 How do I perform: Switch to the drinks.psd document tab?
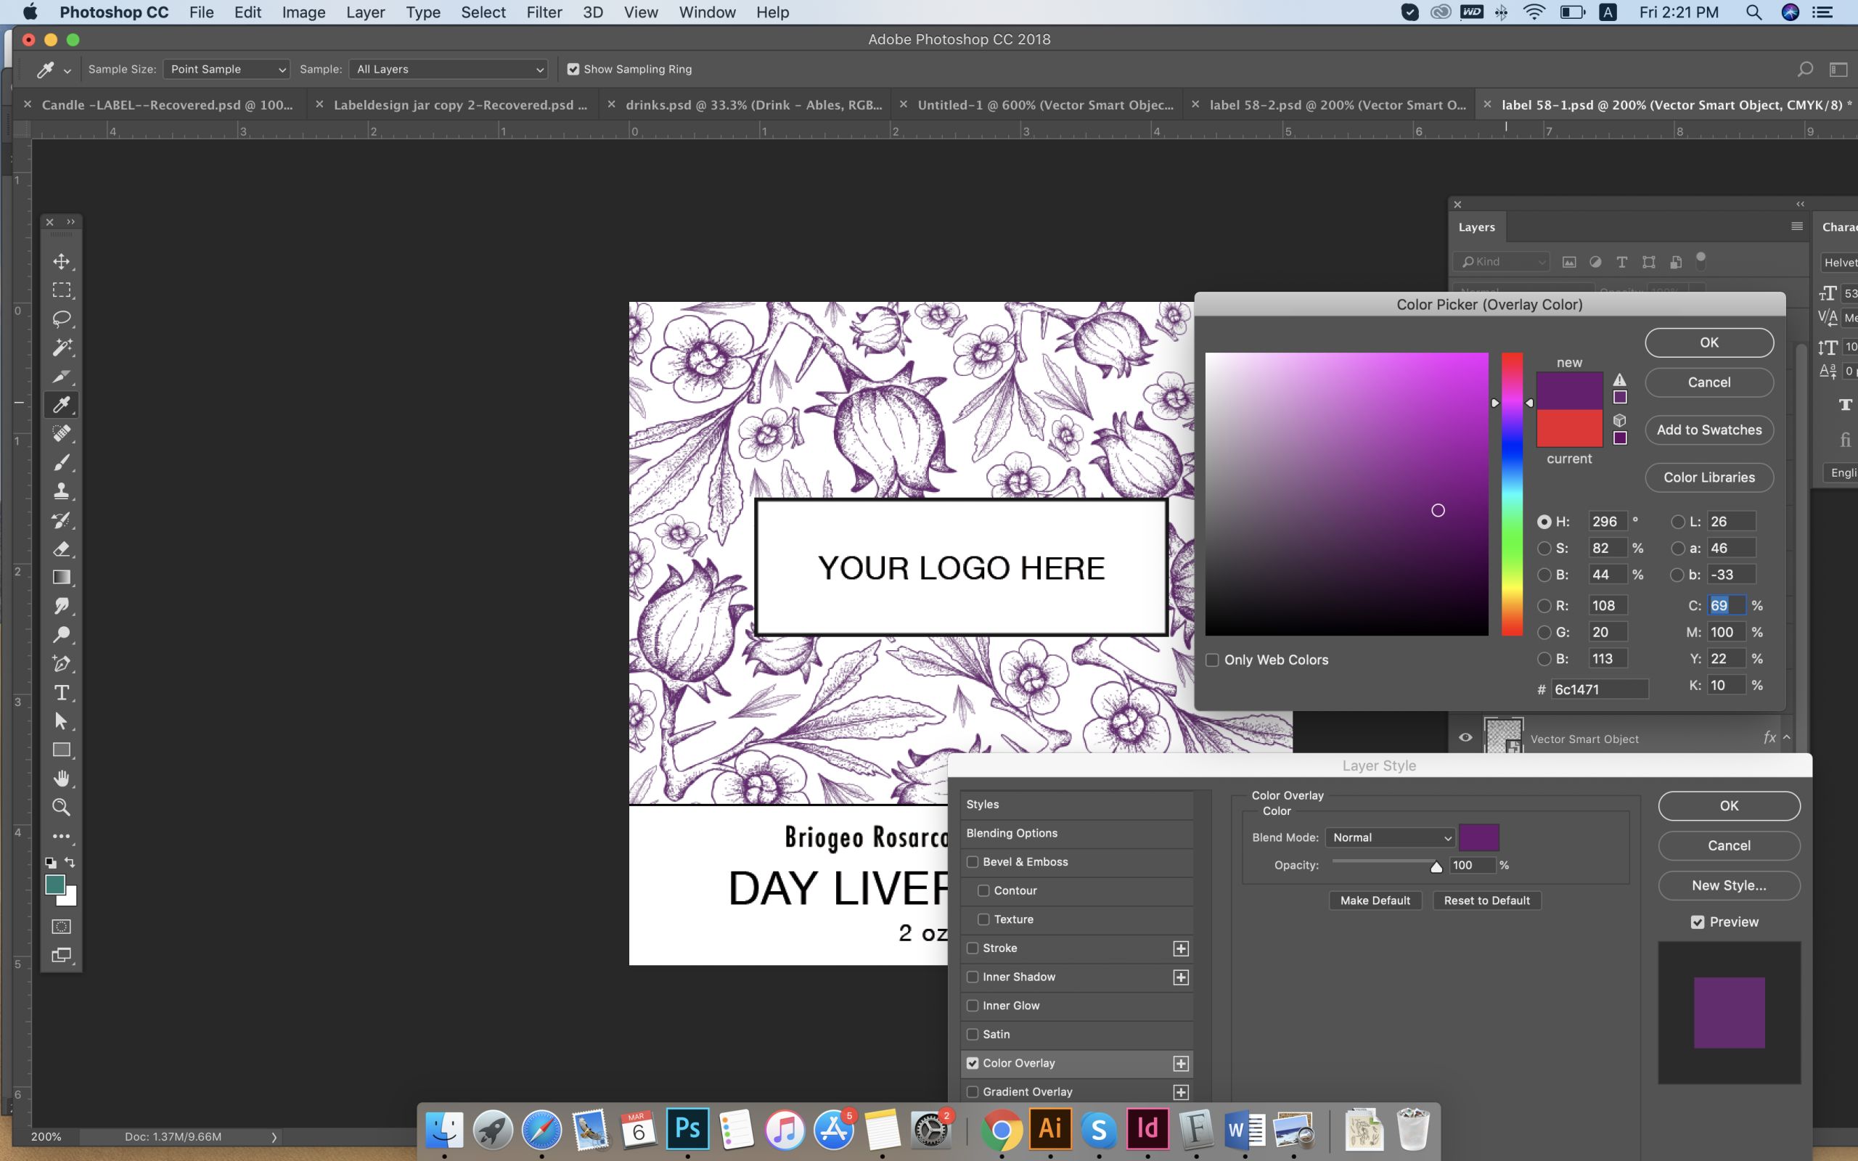click(753, 105)
